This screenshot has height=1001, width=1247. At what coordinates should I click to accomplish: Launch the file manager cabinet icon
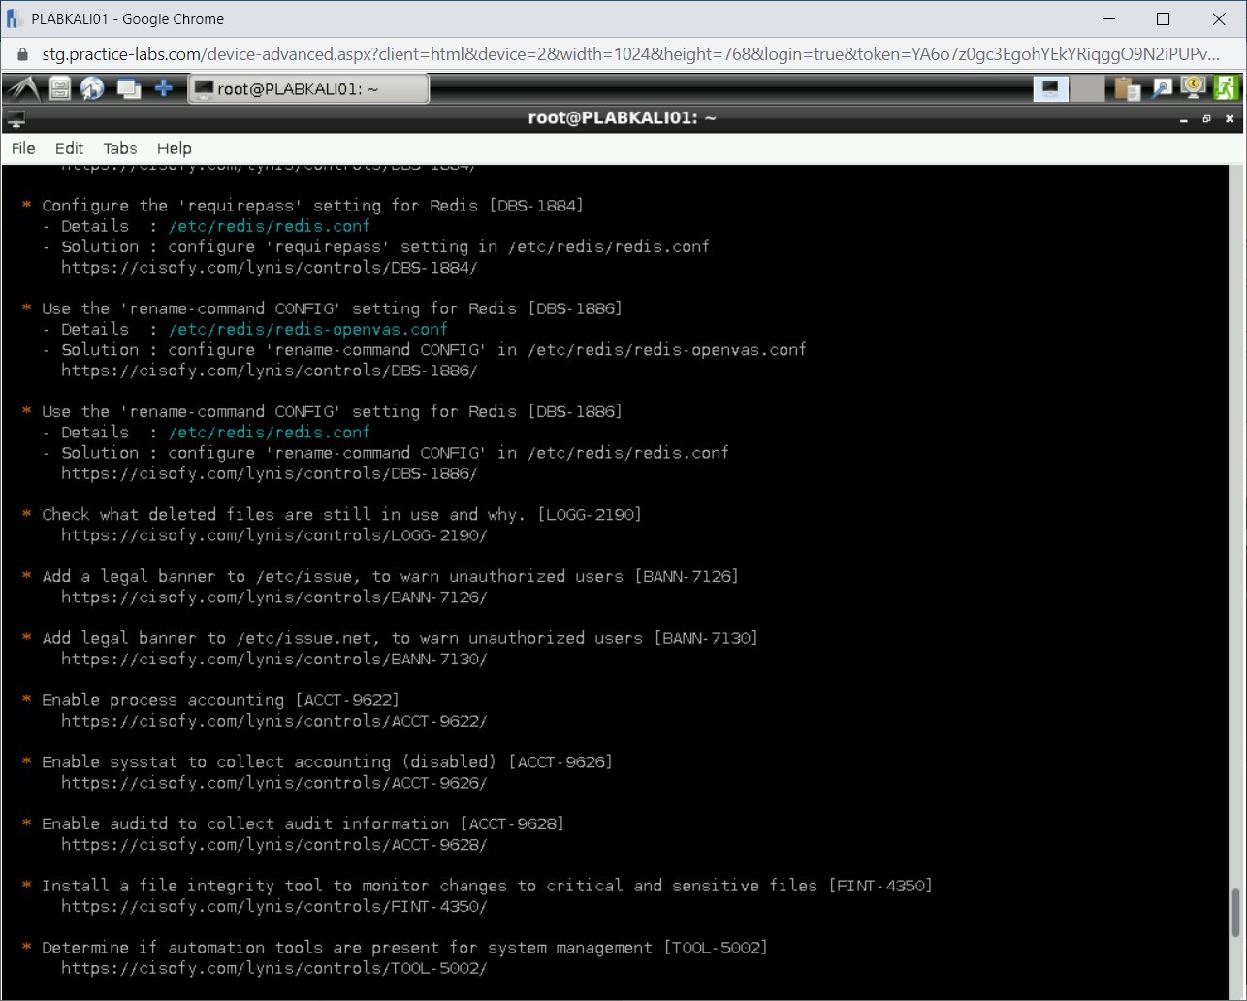click(x=60, y=89)
